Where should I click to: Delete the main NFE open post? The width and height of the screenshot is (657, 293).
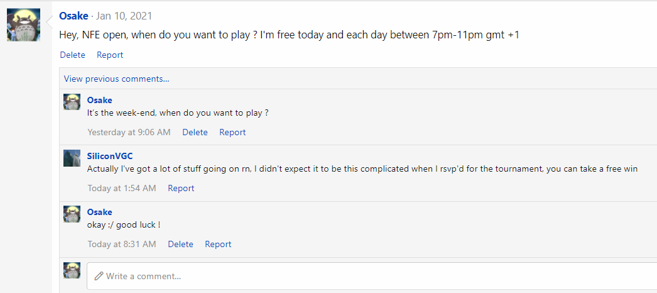(72, 55)
